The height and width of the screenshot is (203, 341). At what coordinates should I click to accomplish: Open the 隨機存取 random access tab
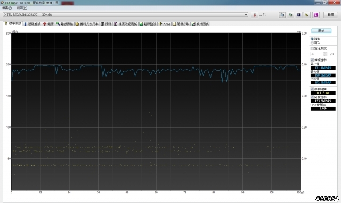click(181, 24)
